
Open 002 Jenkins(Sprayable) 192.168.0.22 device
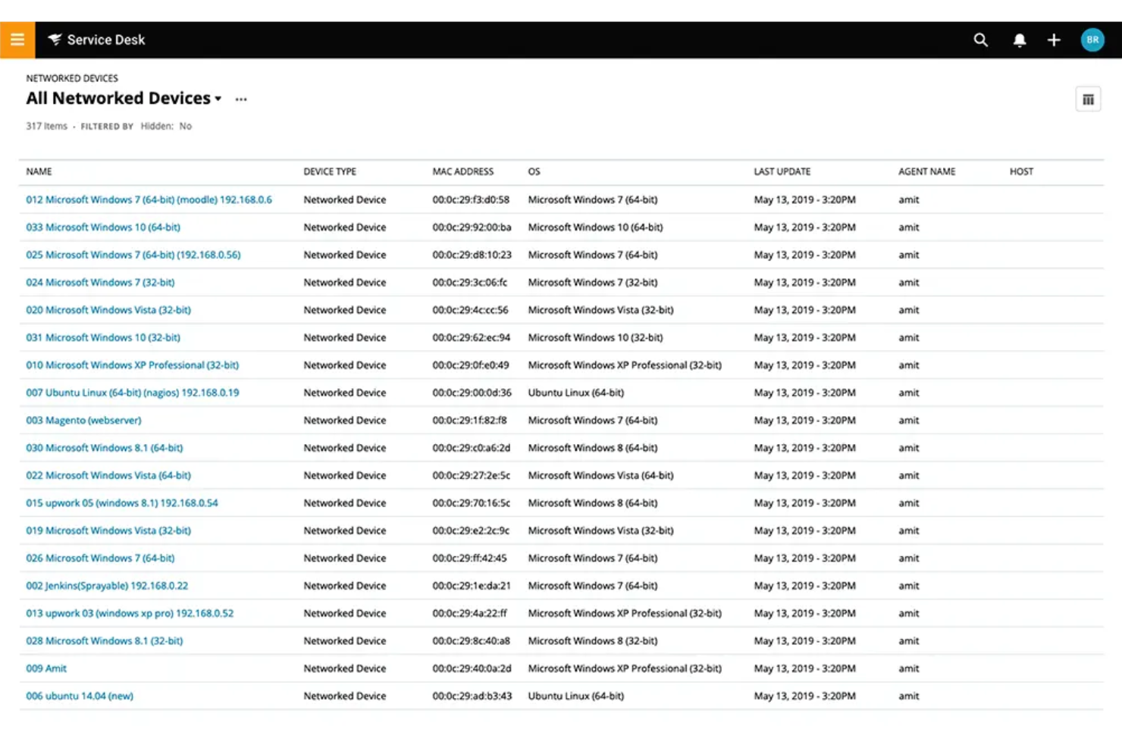108,585
